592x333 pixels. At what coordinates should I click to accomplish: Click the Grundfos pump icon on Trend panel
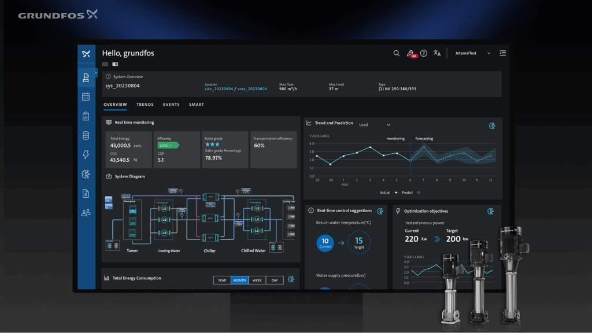coord(492,125)
